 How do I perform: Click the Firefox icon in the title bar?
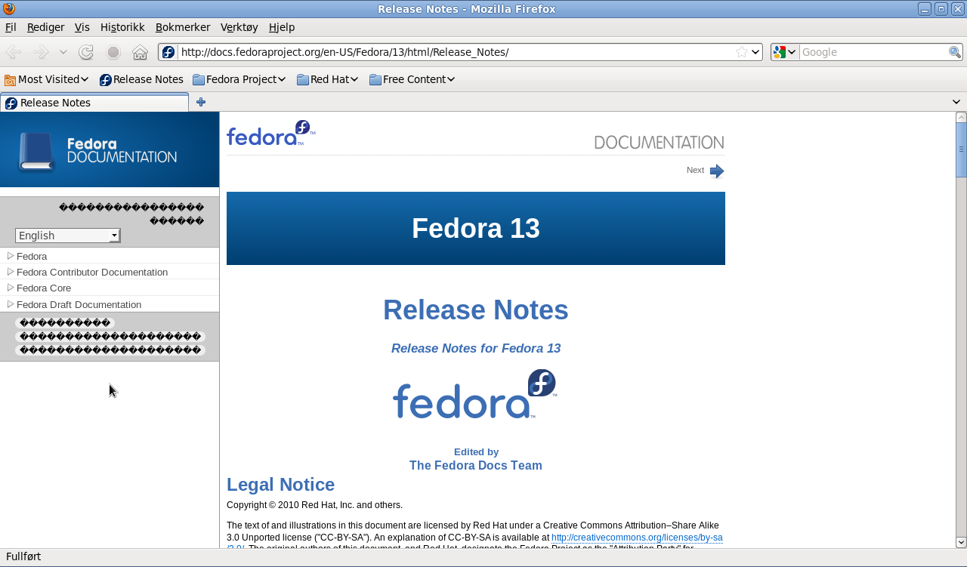(8, 9)
